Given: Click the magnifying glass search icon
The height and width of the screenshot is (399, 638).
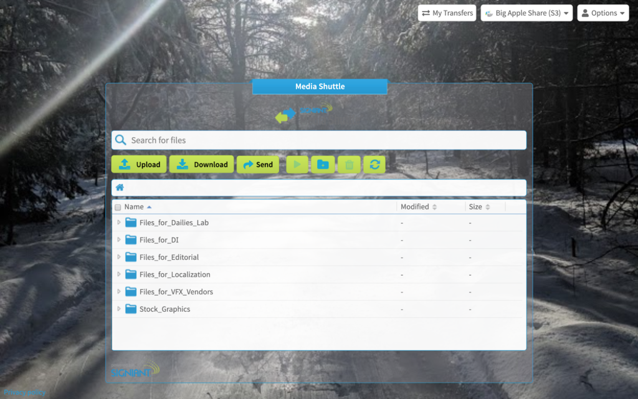Looking at the screenshot, I should click(x=120, y=140).
